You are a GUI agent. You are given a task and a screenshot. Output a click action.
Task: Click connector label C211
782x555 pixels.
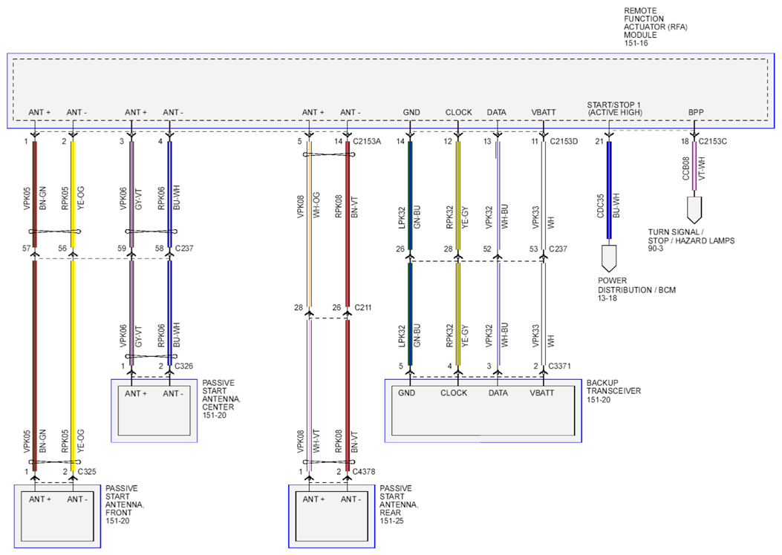click(x=363, y=307)
